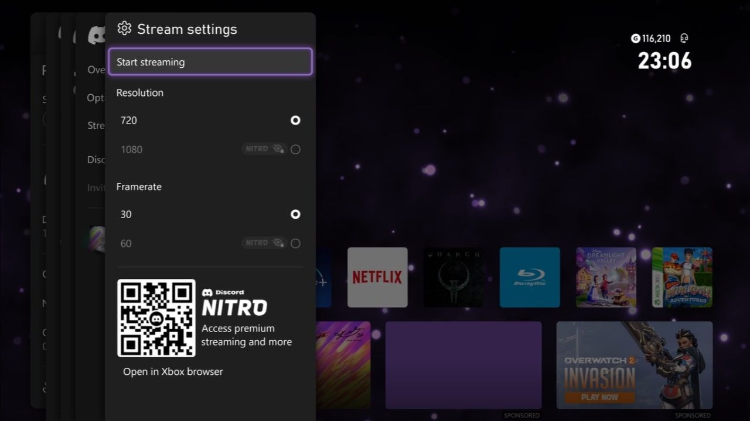The height and width of the screenshot is (421, 750).
Task: Open the Blu-ray Disc player tile
Action: [x=530, y=277]
